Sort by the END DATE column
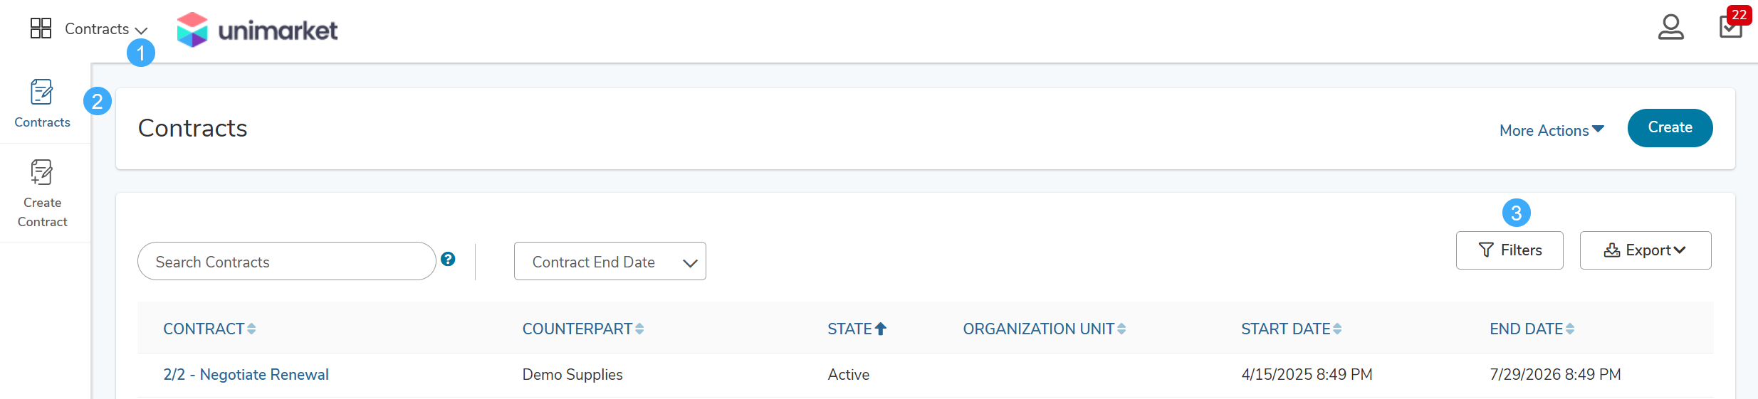The image size is (1758, 399). (x=1532, y=329)
